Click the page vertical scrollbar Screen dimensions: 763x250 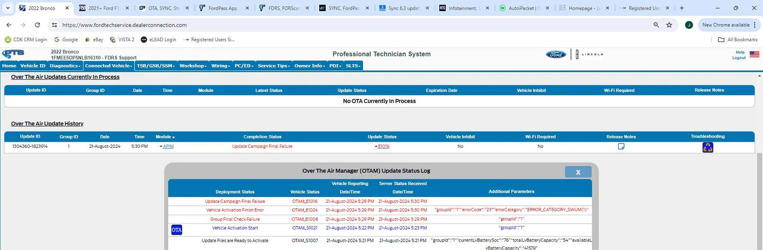point(759,200)
